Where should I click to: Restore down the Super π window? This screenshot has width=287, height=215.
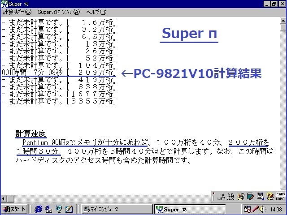pos(274,4)
